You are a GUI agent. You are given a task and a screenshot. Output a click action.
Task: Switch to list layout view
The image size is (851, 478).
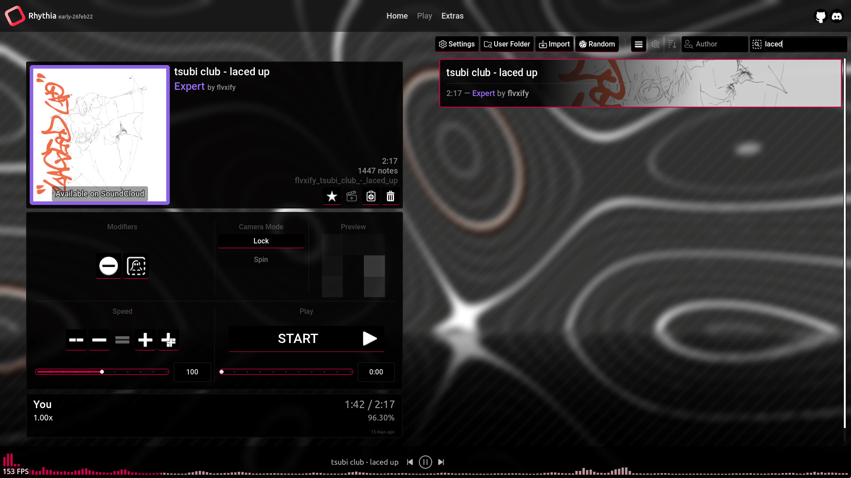(x=638, y=44)
